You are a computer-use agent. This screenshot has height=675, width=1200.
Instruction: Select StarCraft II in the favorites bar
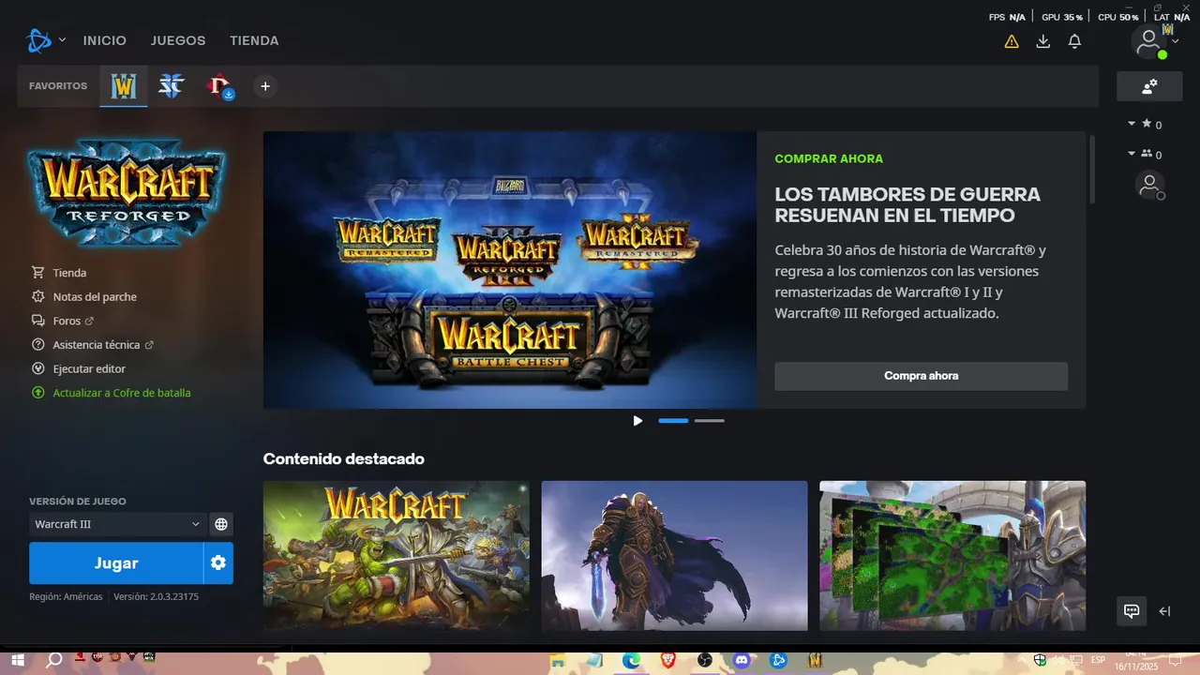pos(172,86)
